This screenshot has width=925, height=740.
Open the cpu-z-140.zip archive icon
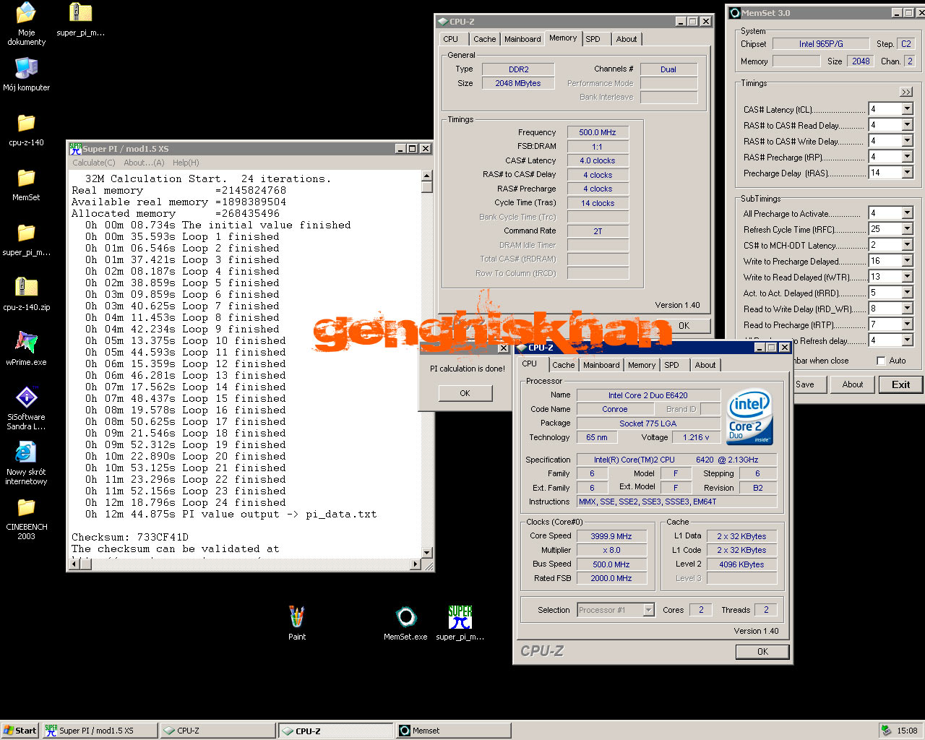click(26, 295)
